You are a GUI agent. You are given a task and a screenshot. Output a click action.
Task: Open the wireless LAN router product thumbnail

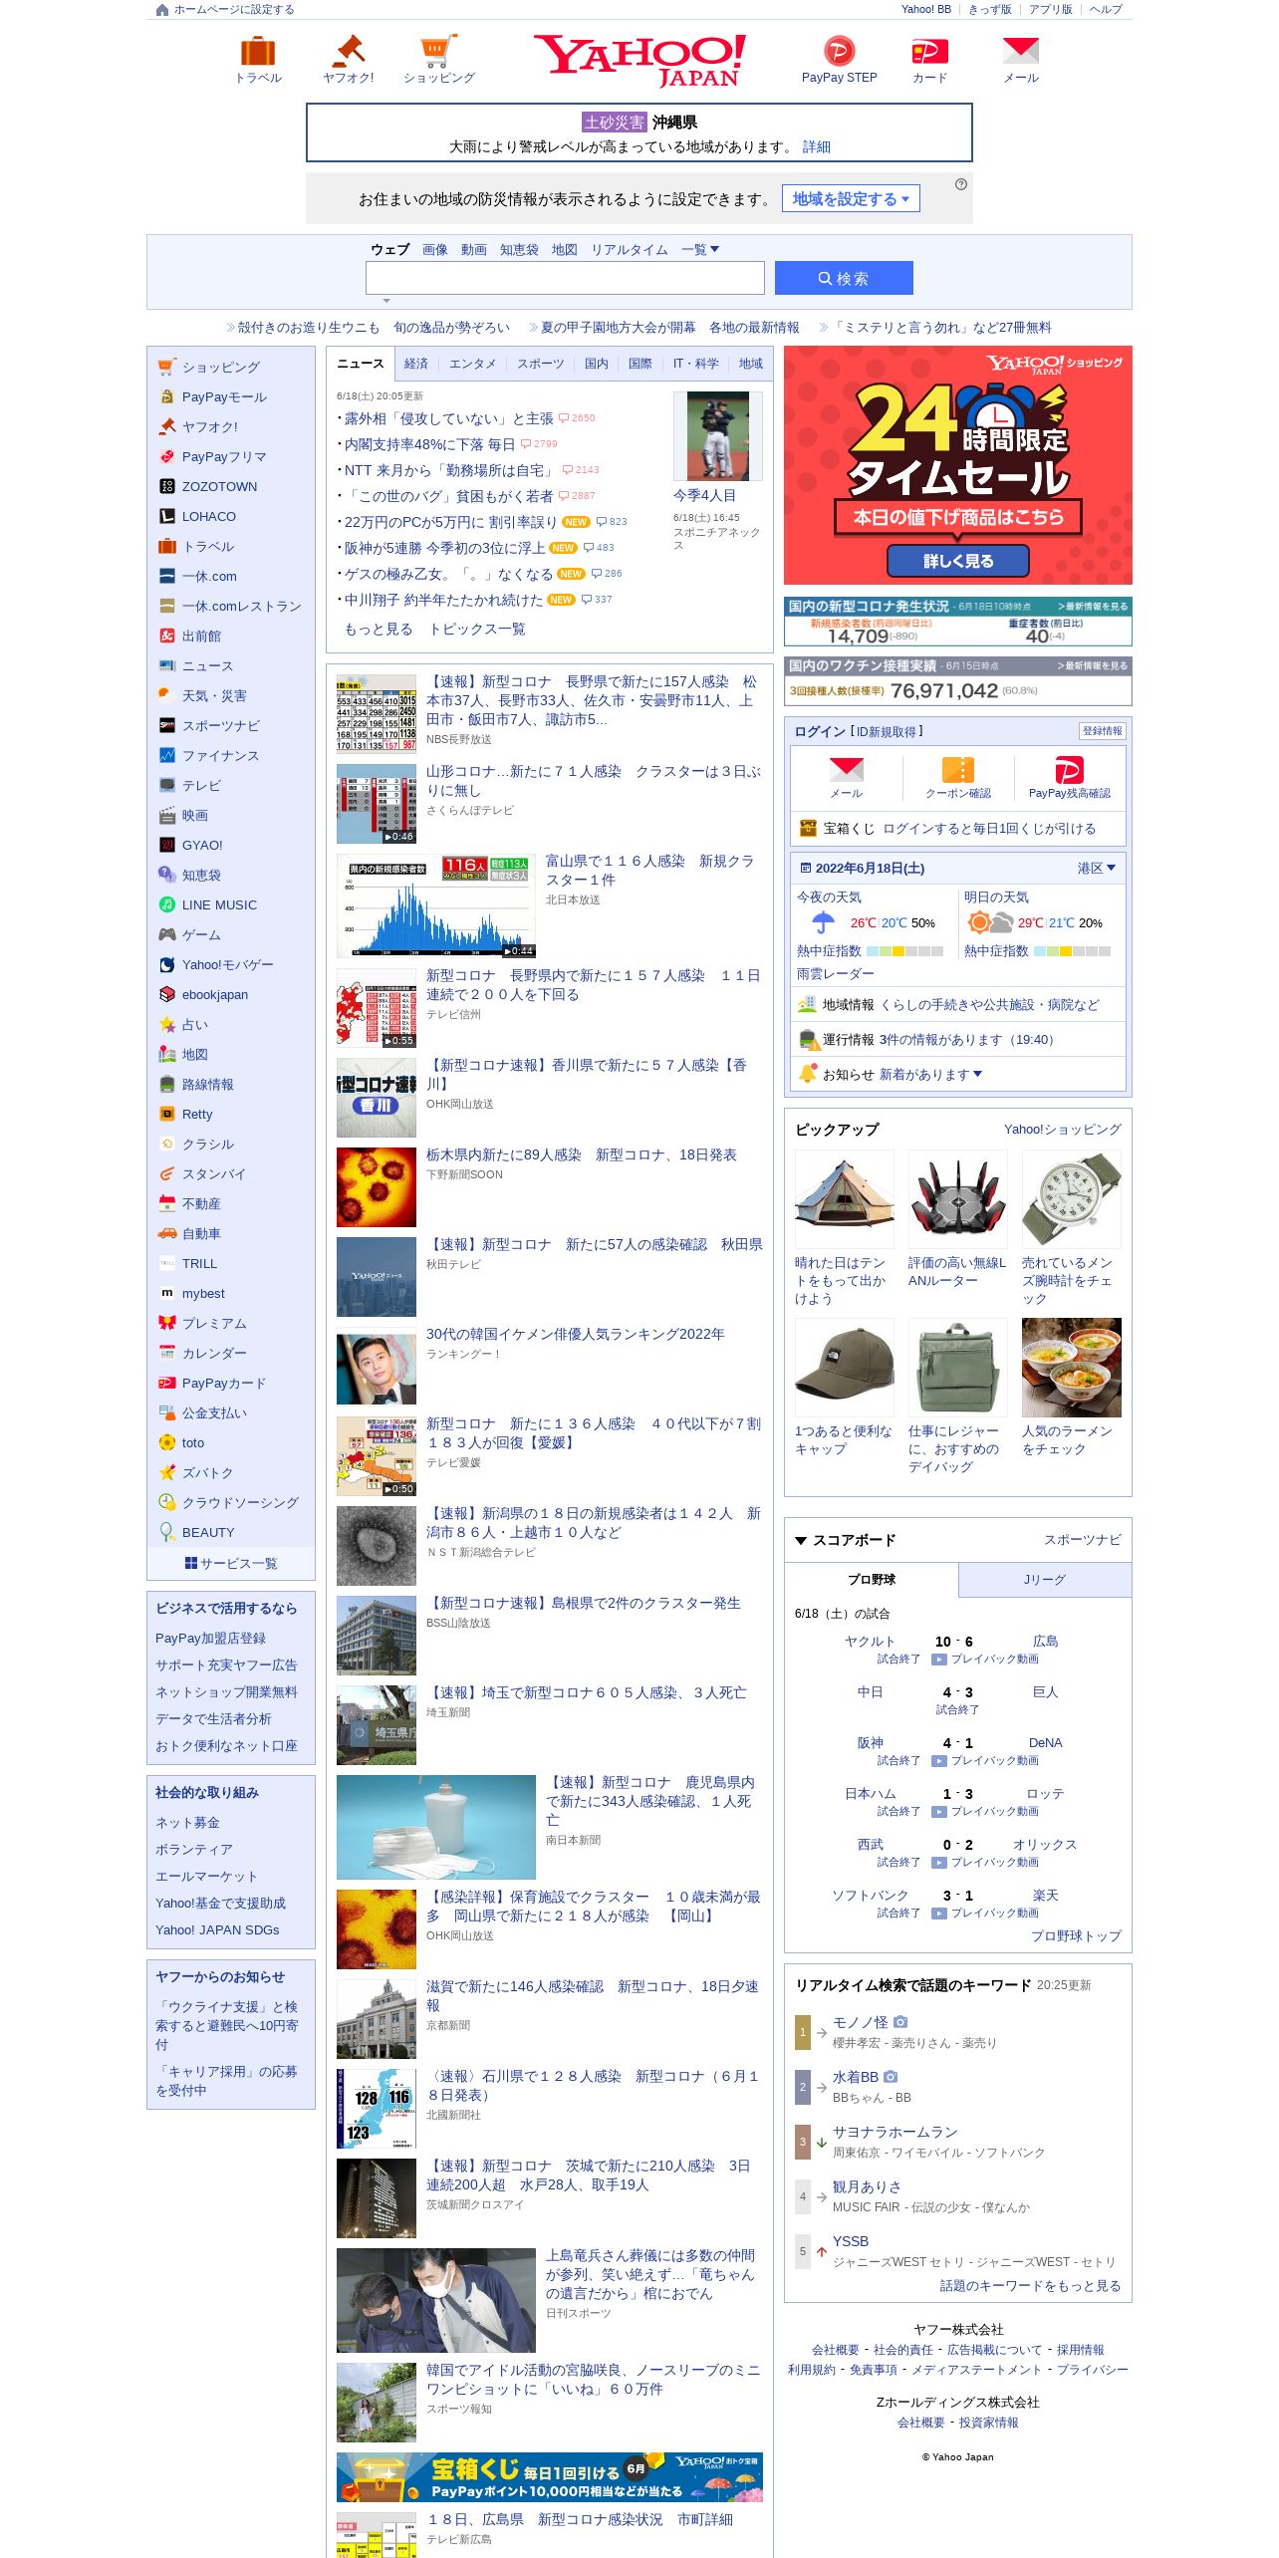tap(957, 1199)
